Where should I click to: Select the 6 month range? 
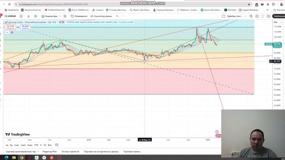30,145
